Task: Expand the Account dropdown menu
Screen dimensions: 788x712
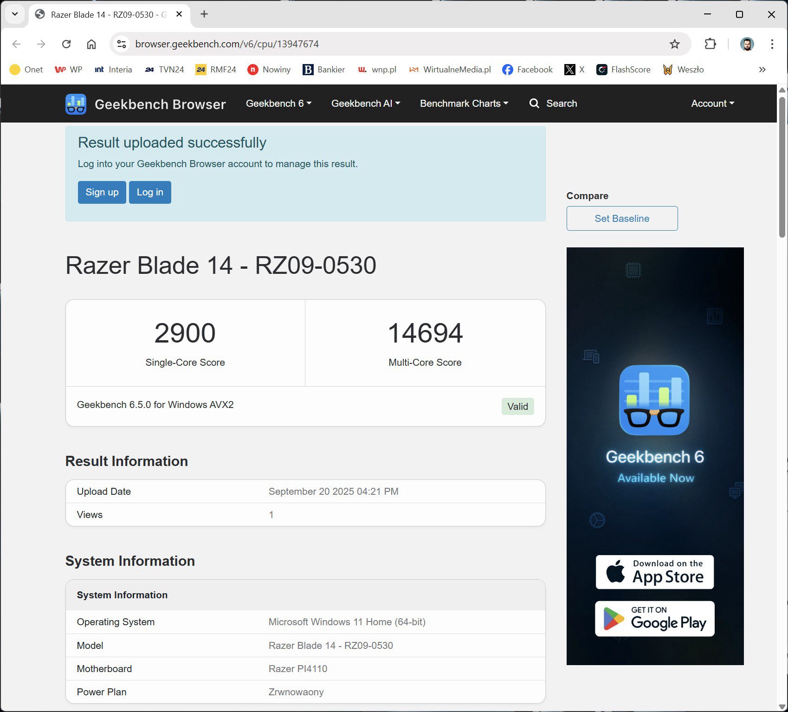Action: click(x=713, y=104)
